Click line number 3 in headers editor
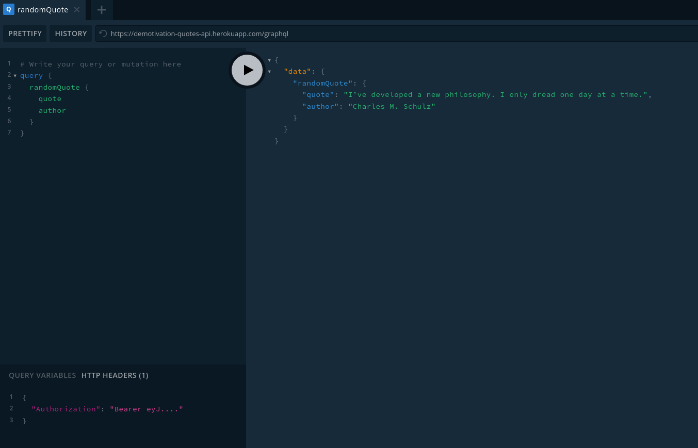This screenshot has width=698, height=448. tap(11, 420)
